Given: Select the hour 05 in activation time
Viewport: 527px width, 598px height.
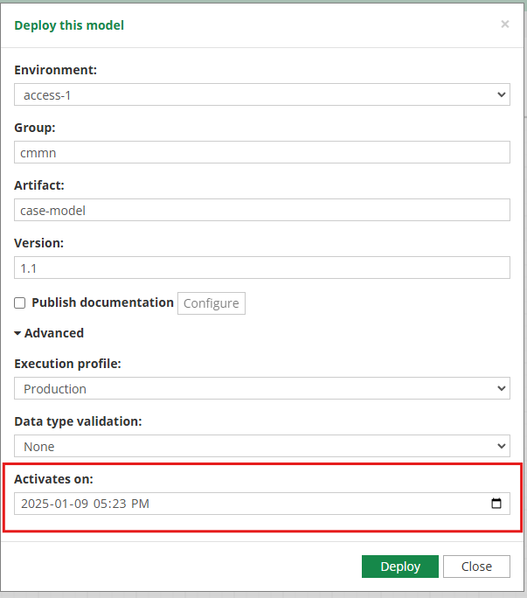Looking at the screenshot, I should point(102,504).
